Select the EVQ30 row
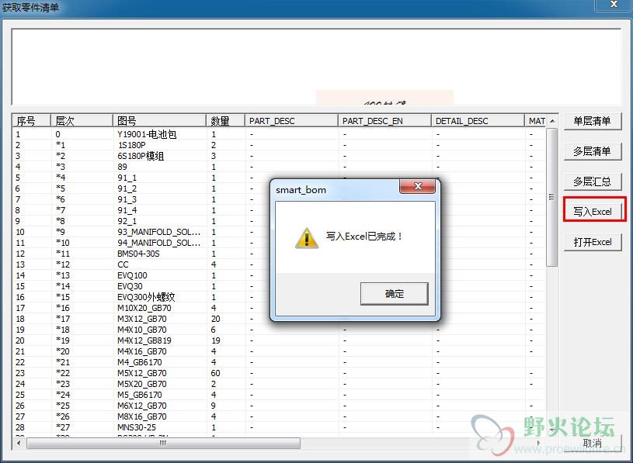Screen dimensions: 633x463 pos(279,286)
